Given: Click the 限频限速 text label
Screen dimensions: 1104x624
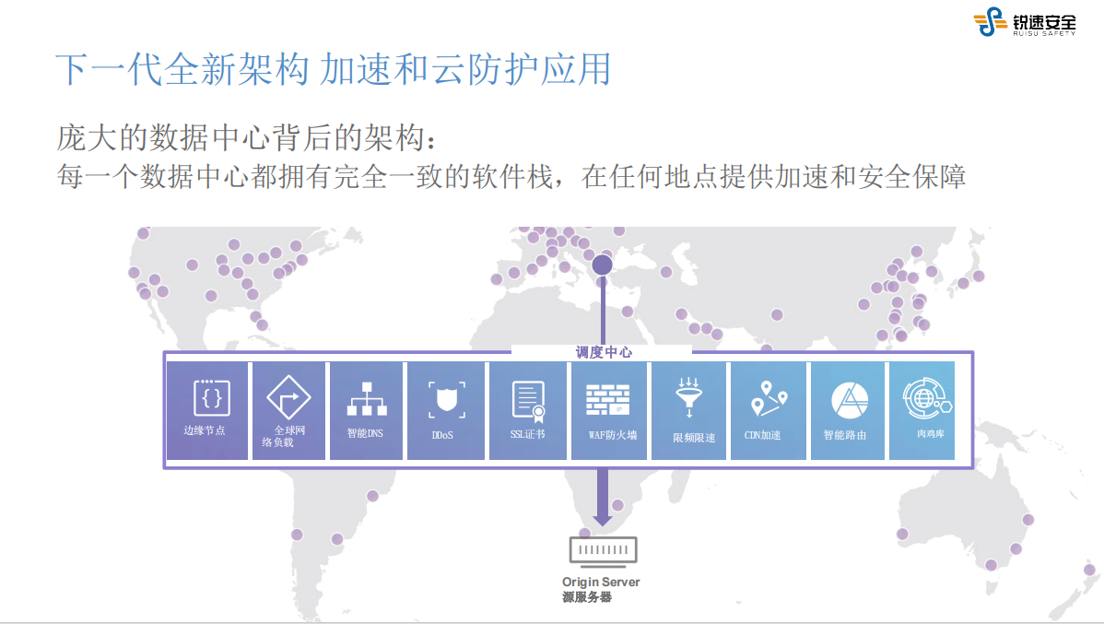Looking at the screenshot, I should coord(694,437).
